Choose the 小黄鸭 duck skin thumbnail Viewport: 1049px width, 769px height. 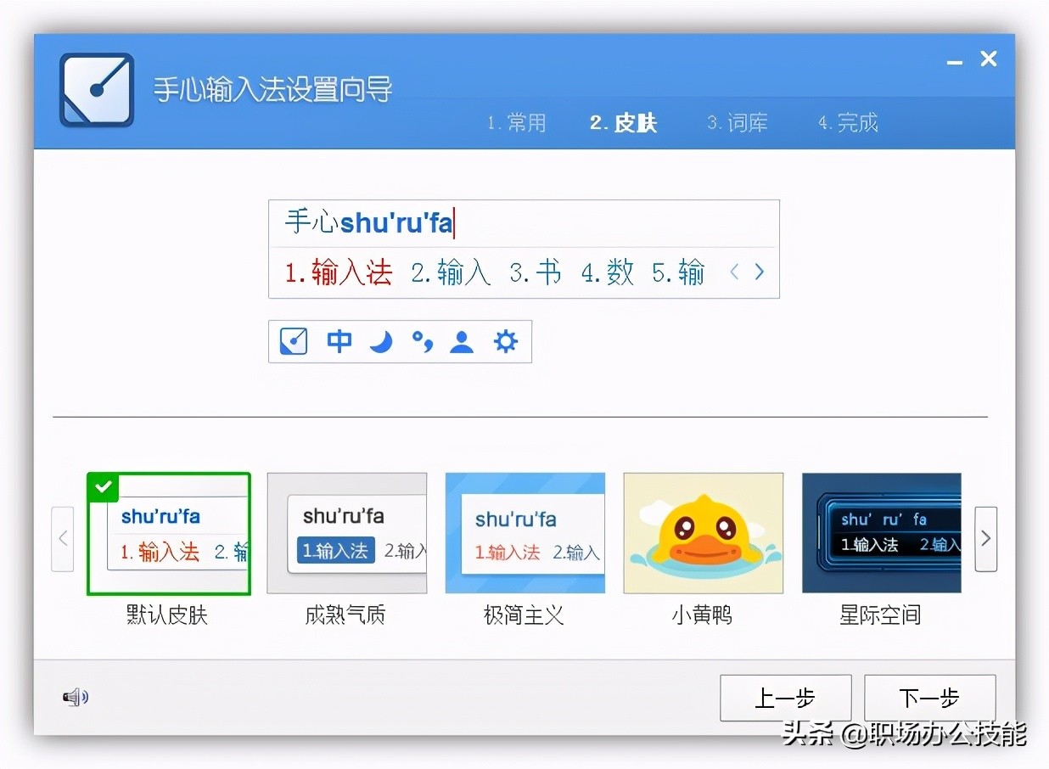coord(704,533)
